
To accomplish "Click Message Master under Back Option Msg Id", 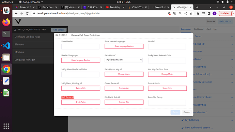I will coord(124,74).
